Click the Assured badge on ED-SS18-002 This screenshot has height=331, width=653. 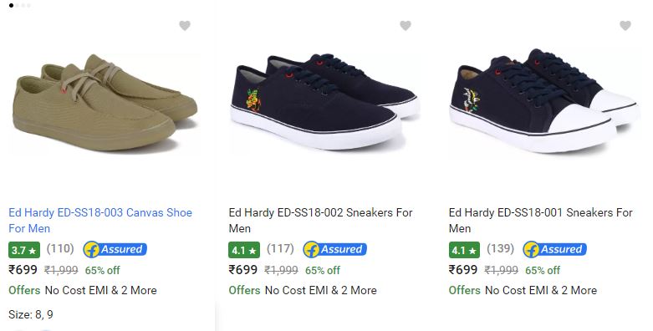click(x=334, y=249)
